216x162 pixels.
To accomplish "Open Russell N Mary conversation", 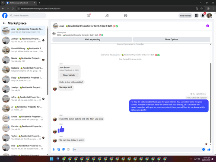I will [23, 50].
